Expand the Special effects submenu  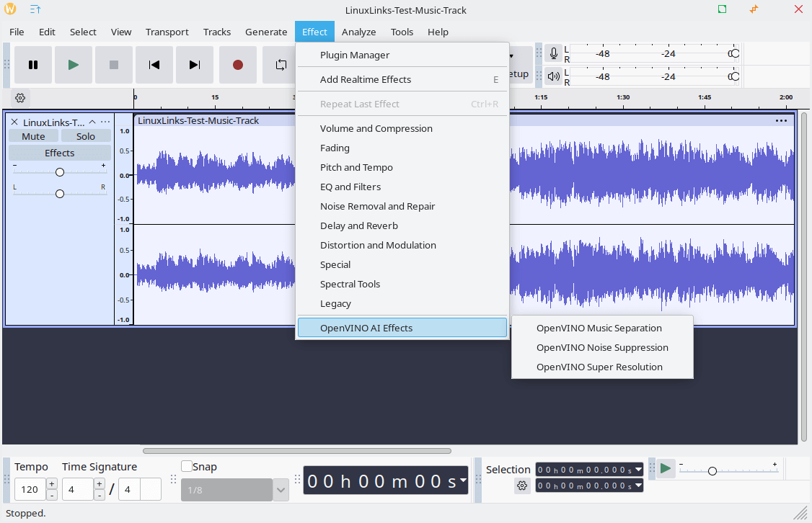(402, 264)
